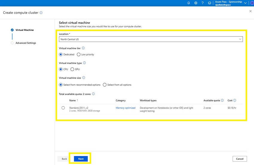The height and width of the screenshot is (165, 254).
Task: Click info icon beside Create compute cluster
Action: click(x=41, y=13)
